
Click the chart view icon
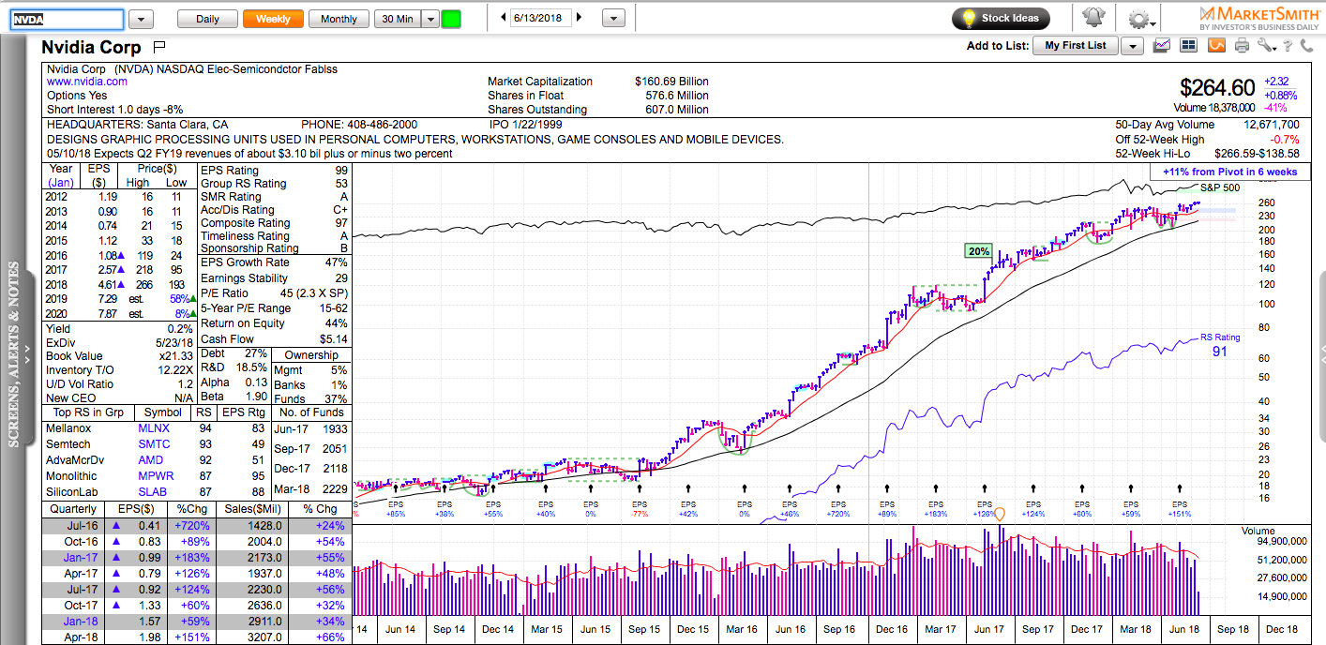(x=1162, y=45)
